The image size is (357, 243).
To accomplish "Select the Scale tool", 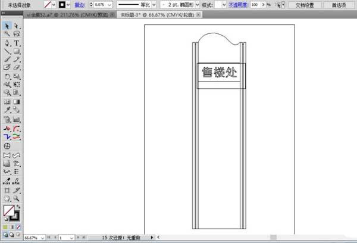I will tap(17, 76).
